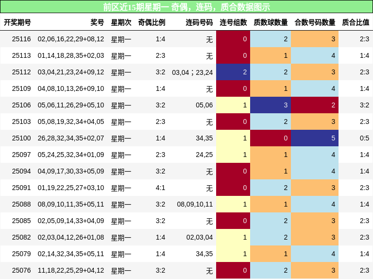Click the blue 连号组数 cell in row 25112
The image size is (373, 279).
pos(233,72)
